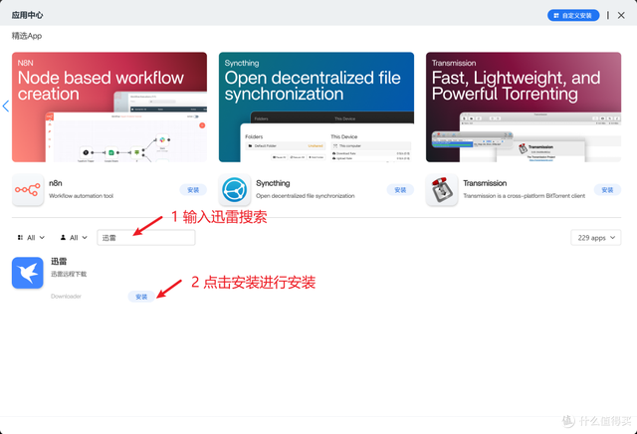Click 'Workflow automation tool' description
This screenshot has width=637, height=434.
[x=82, y=196]
